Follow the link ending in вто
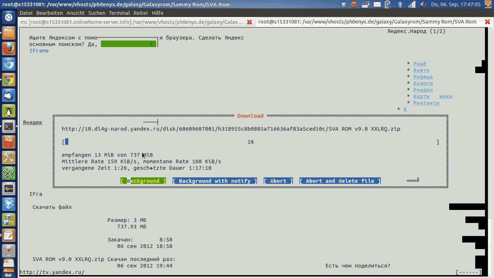The height and width of the screenshot is (278, 494). (x=422, y=70)
